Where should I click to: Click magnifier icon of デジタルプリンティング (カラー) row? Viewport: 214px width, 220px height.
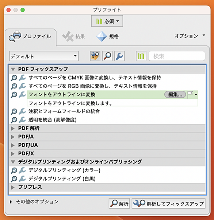click(x=14, y=170)
